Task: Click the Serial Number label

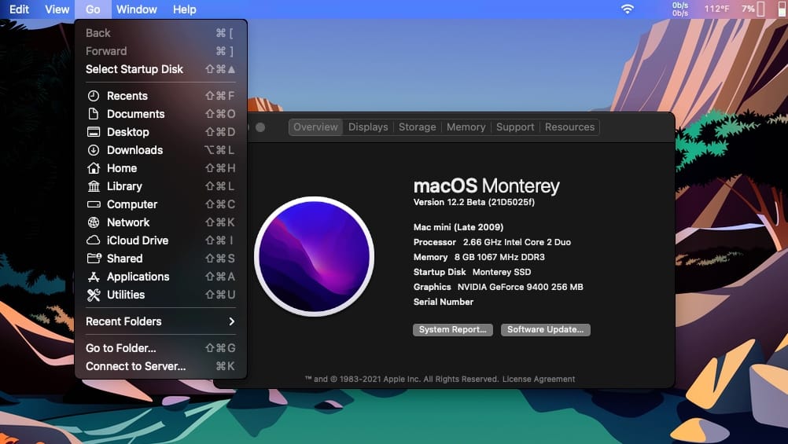Action: 444,302
